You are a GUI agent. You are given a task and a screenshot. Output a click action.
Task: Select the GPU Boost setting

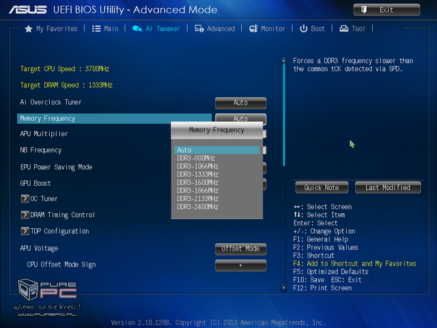[x=36, y=183]
